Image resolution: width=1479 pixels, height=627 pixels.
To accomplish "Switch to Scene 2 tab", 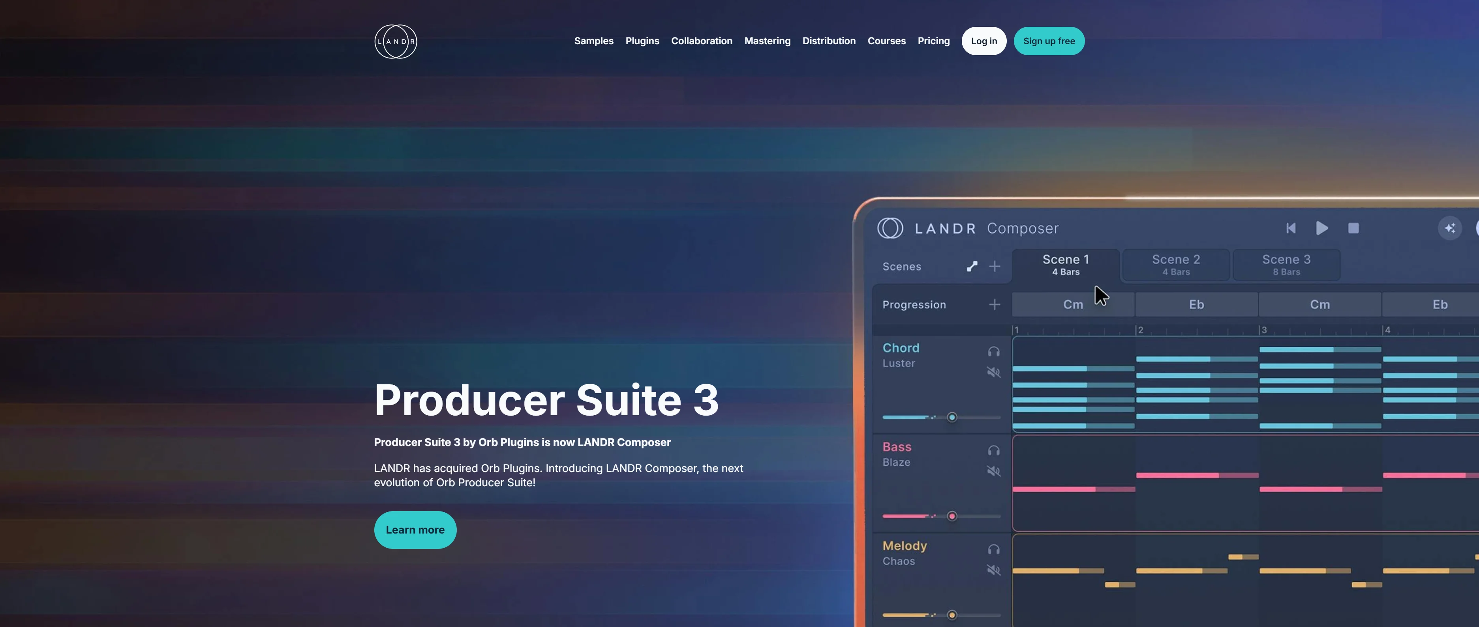I will coord(1176,265).
